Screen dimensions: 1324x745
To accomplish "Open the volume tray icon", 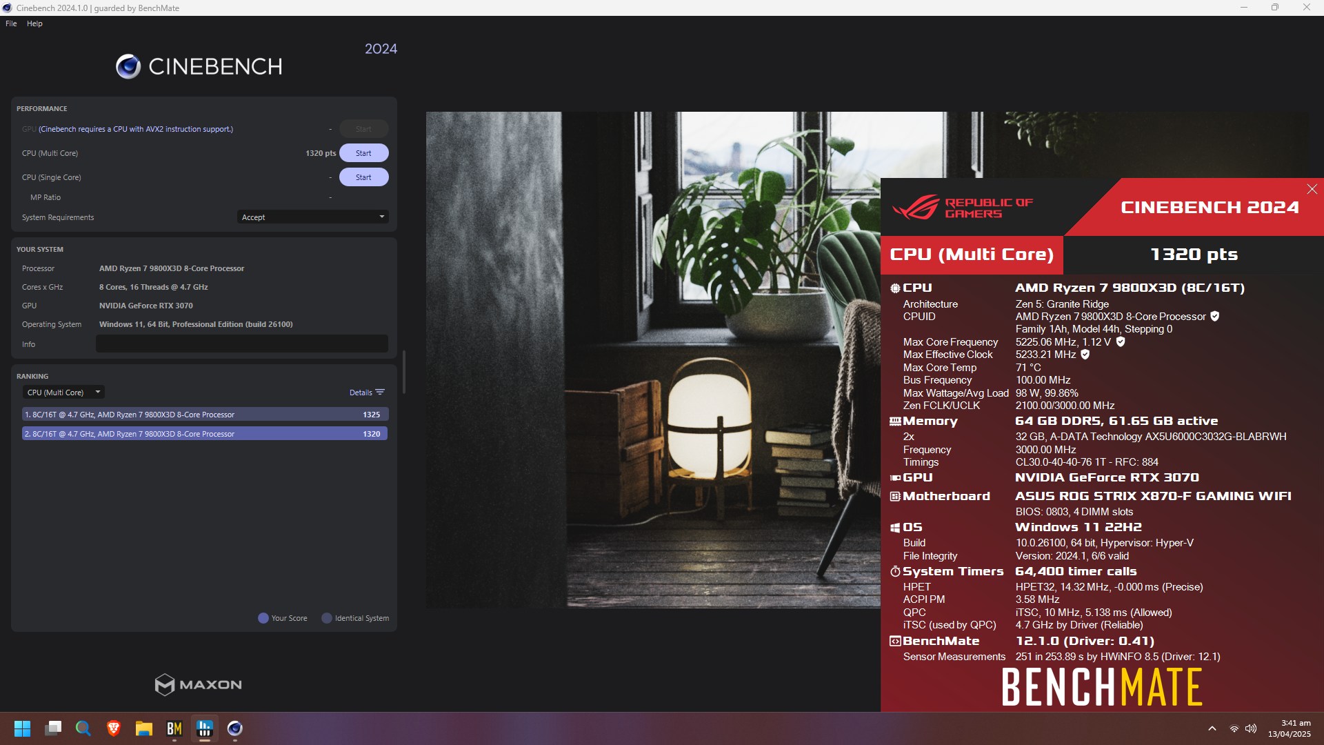I will [x=1251, y=728].
